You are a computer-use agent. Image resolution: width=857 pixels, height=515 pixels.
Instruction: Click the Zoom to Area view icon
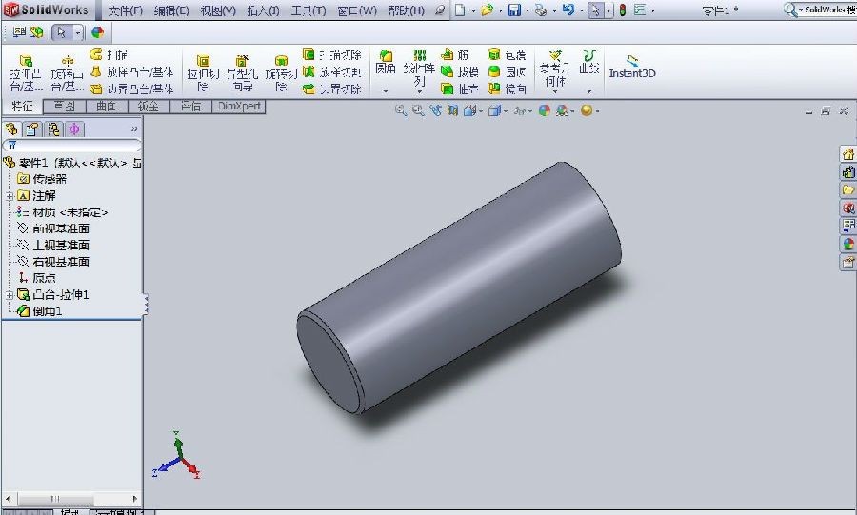418,110
